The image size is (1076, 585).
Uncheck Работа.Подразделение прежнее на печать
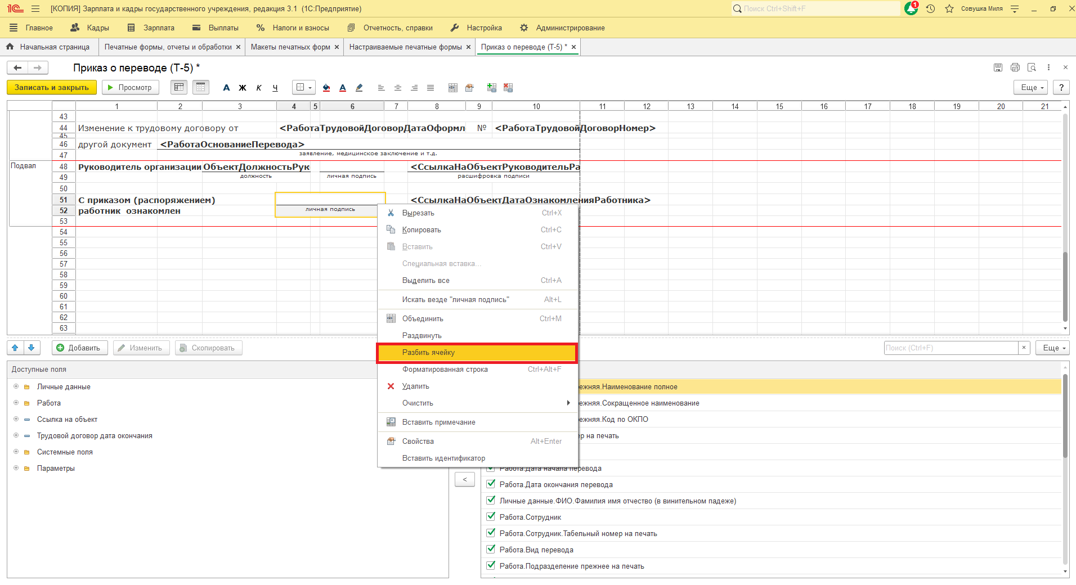coord(491,565)
